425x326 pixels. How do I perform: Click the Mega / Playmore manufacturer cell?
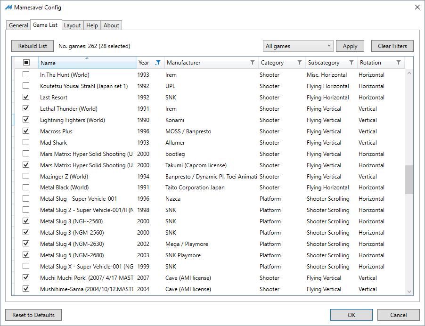pos(187,244)
